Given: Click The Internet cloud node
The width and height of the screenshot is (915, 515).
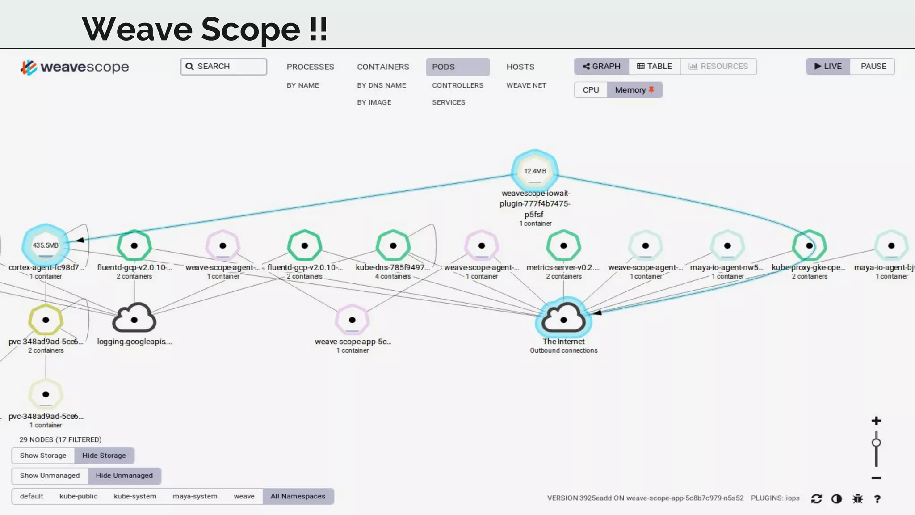Looking at the screenshot, I should pos(563,319).
